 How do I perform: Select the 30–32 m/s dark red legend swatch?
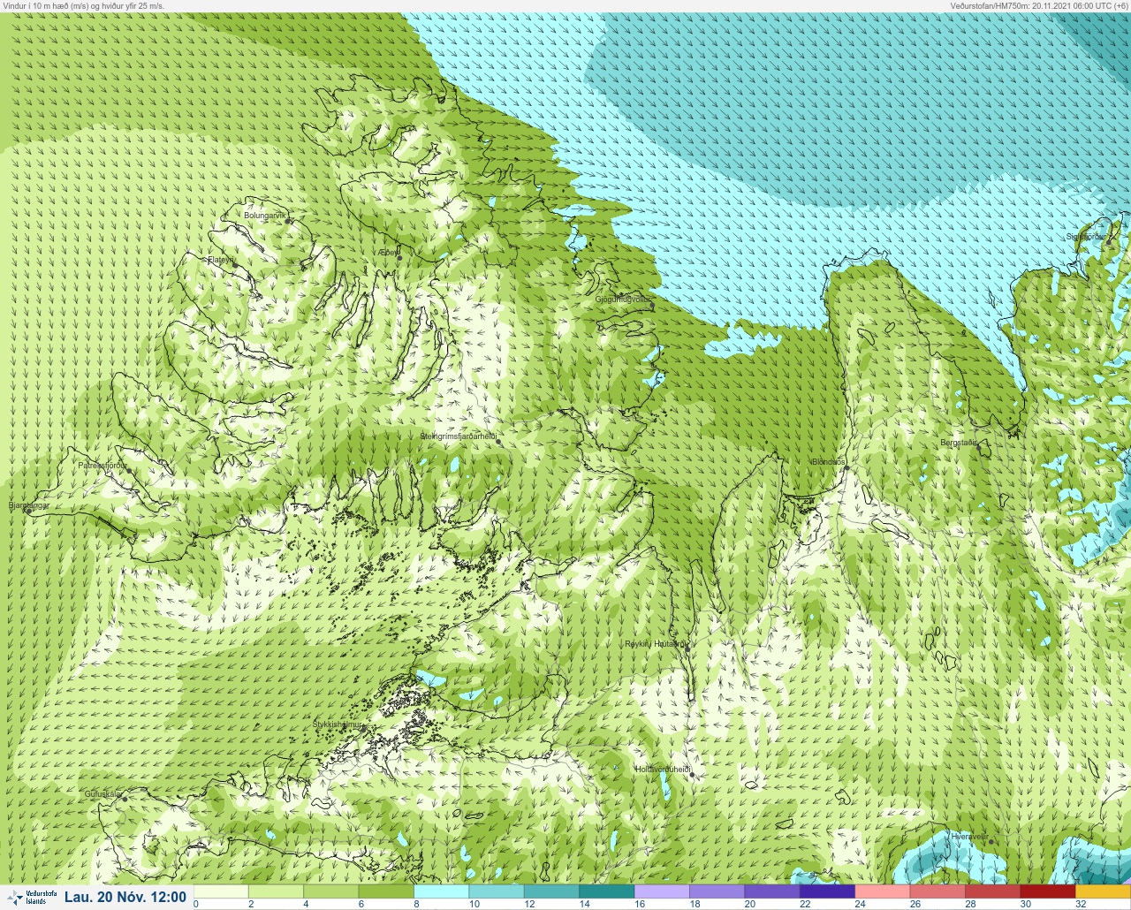pyautogui.click(x=1048, y=891)
